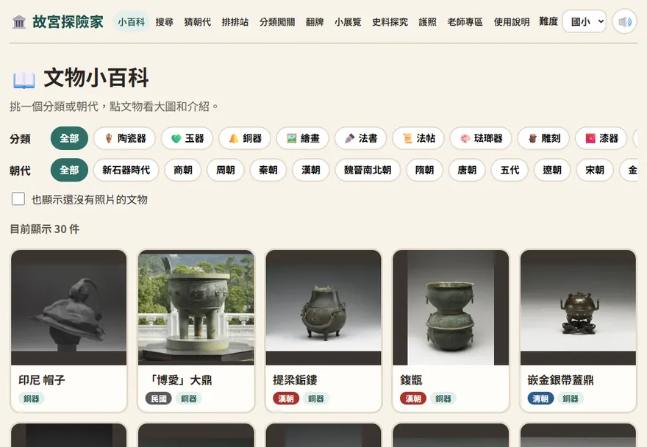Filter by 五代 dynasty
Screen dimensions: 647x447
click(510, 170)
